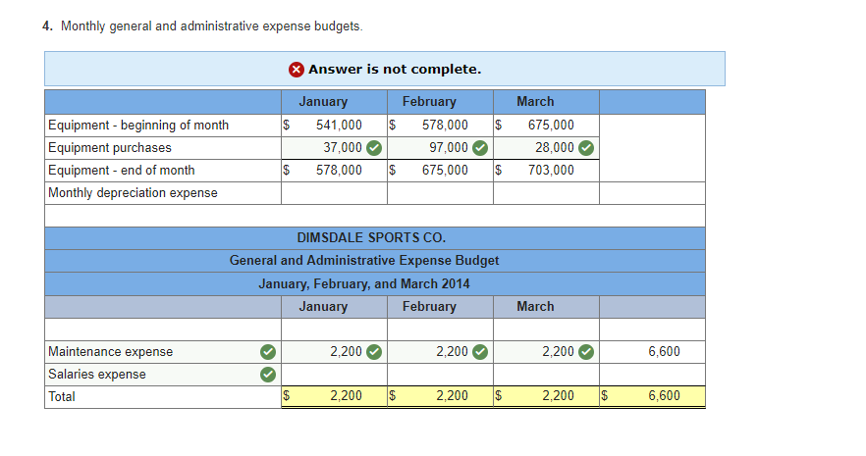Image resolution: width=866 pixels, height=456 pixels.
Task: Click 'Monthly depreciation expense' row label
Action: (134, 193)
